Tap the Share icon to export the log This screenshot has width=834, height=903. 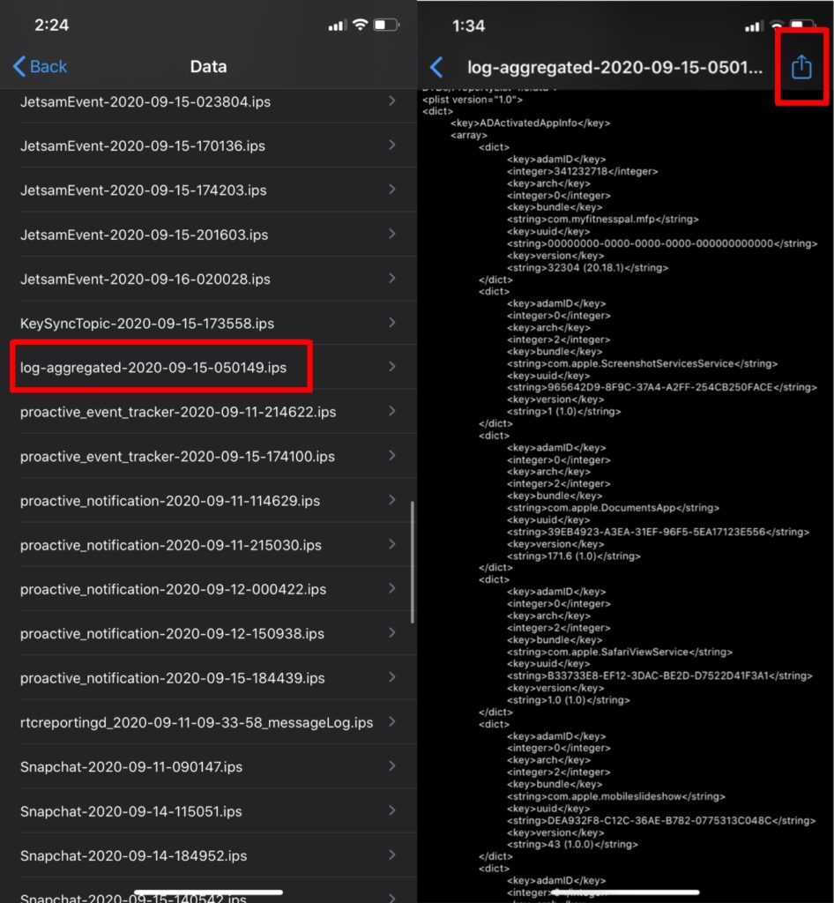800,66
